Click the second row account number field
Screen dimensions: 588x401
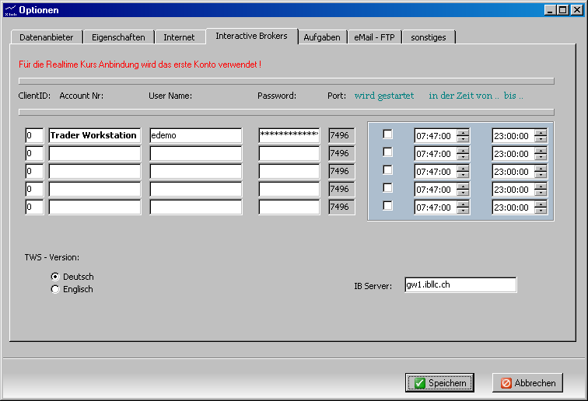point(95,153)
